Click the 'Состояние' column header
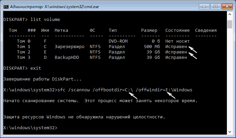 (177, 30)
